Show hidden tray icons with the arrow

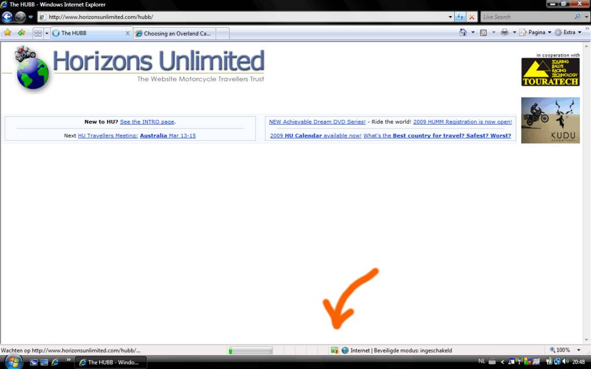502,362
